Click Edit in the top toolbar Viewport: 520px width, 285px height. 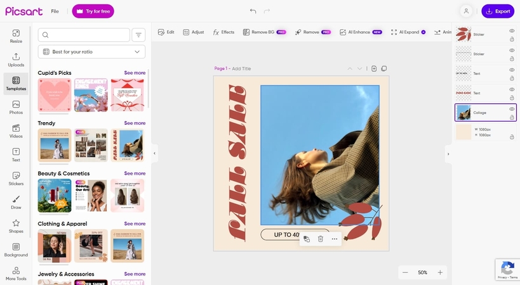pyautogui.click(x=166, y=32)
